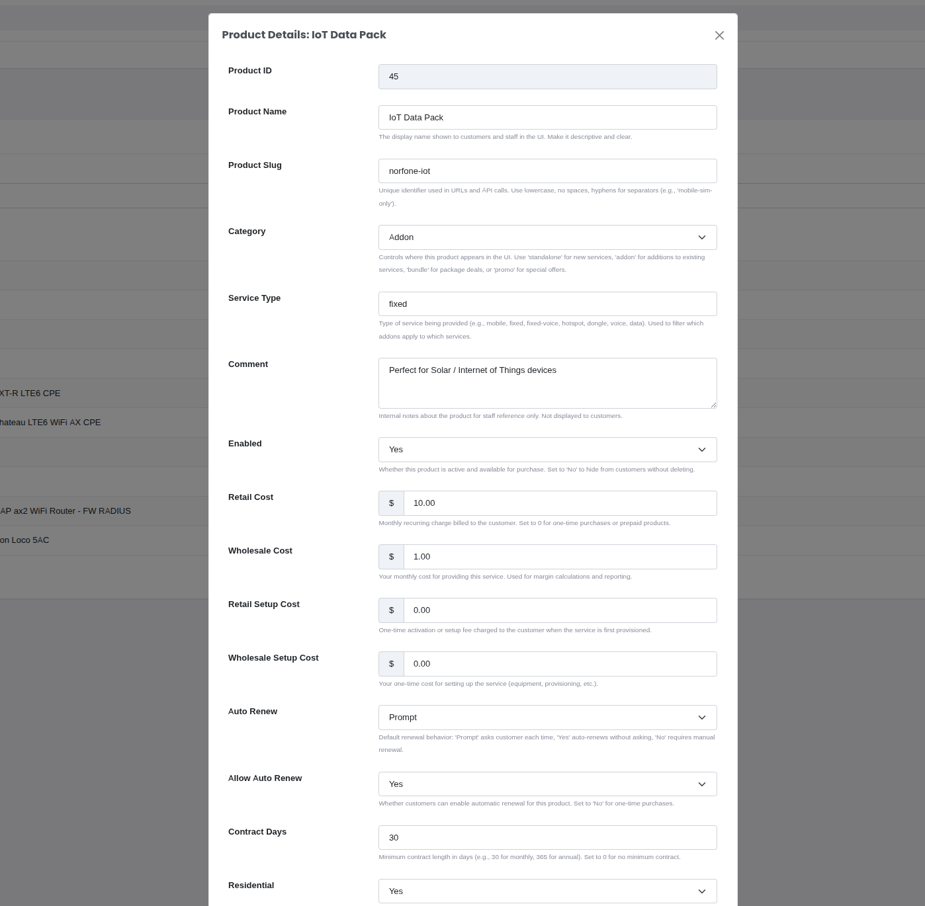This screenshot has width=925, height=906.
Task: Open the Allow Auto Renew dropdown
Action: tap(547, 784)
